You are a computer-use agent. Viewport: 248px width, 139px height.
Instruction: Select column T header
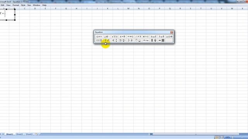pos(201,8)
